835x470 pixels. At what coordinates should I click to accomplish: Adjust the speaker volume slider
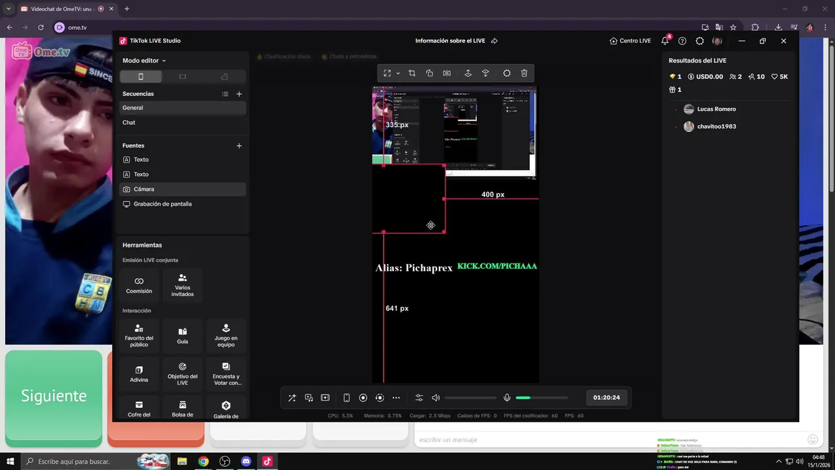coord(470,398)
